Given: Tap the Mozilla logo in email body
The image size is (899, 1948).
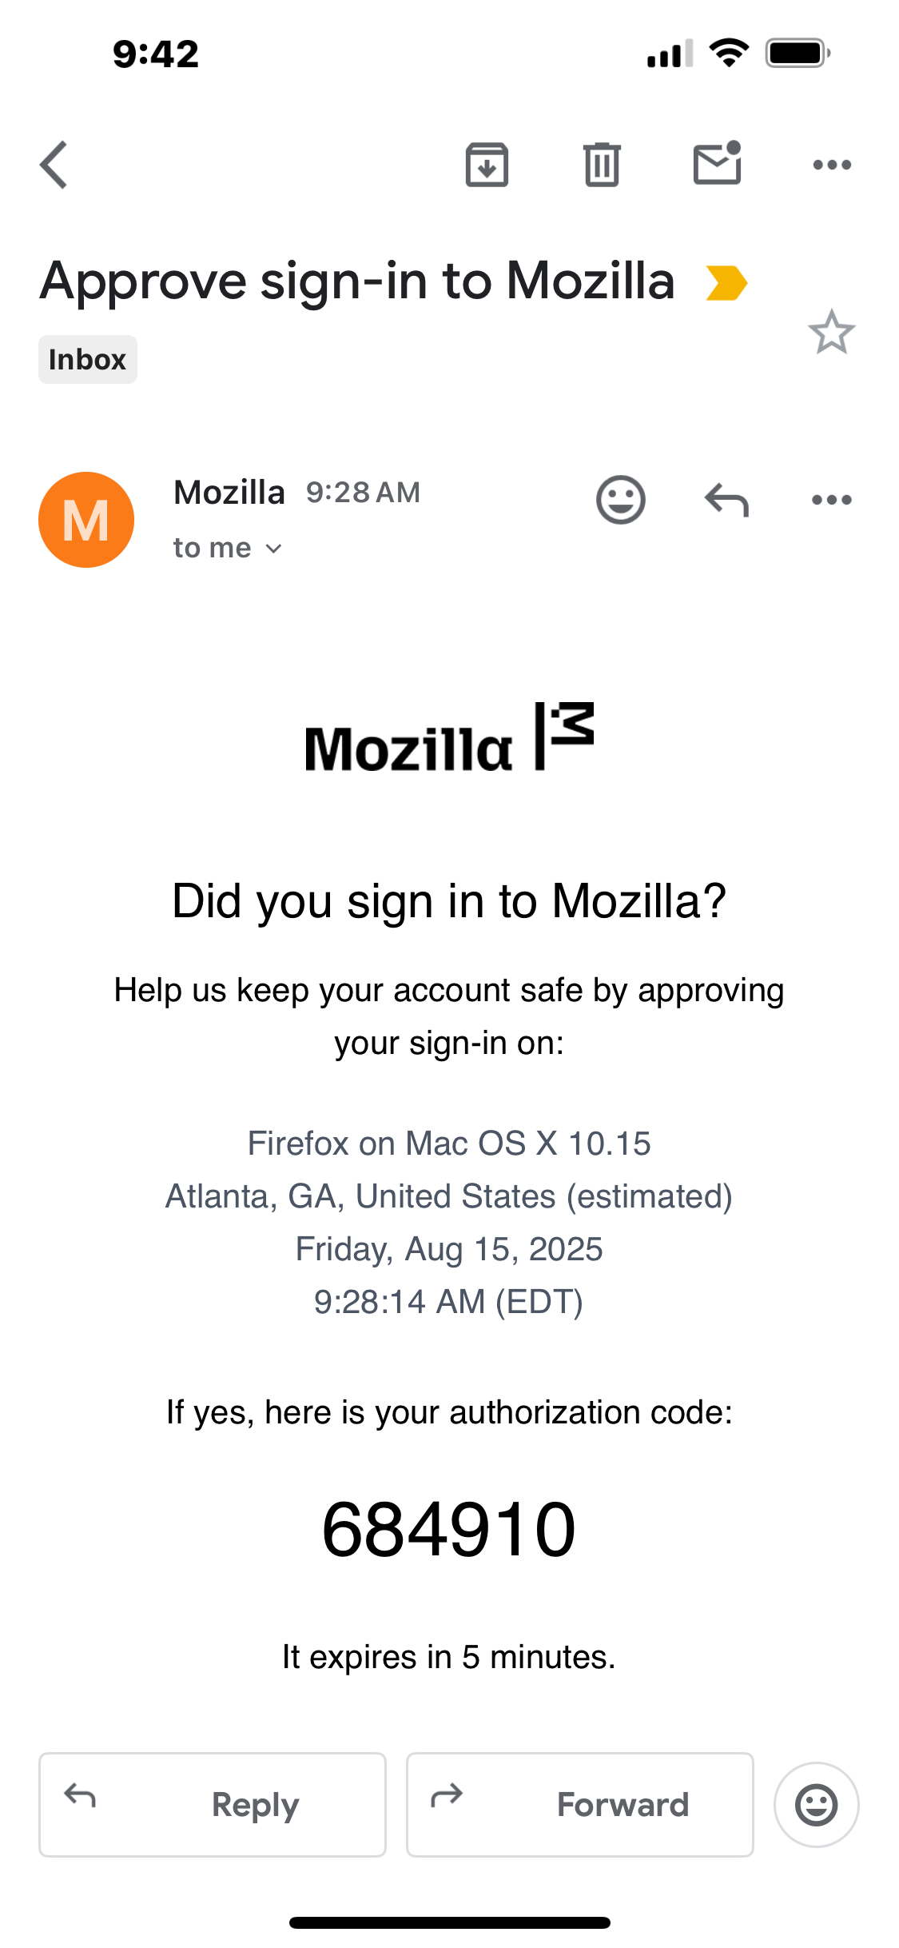Looking at the screenshot, I should [449, 738].
